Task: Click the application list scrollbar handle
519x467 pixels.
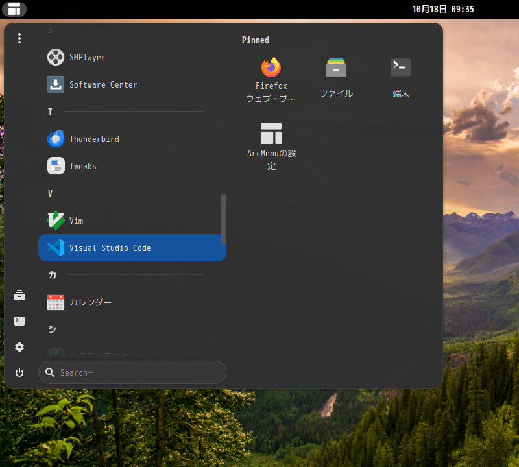Action: pos(224,219)
